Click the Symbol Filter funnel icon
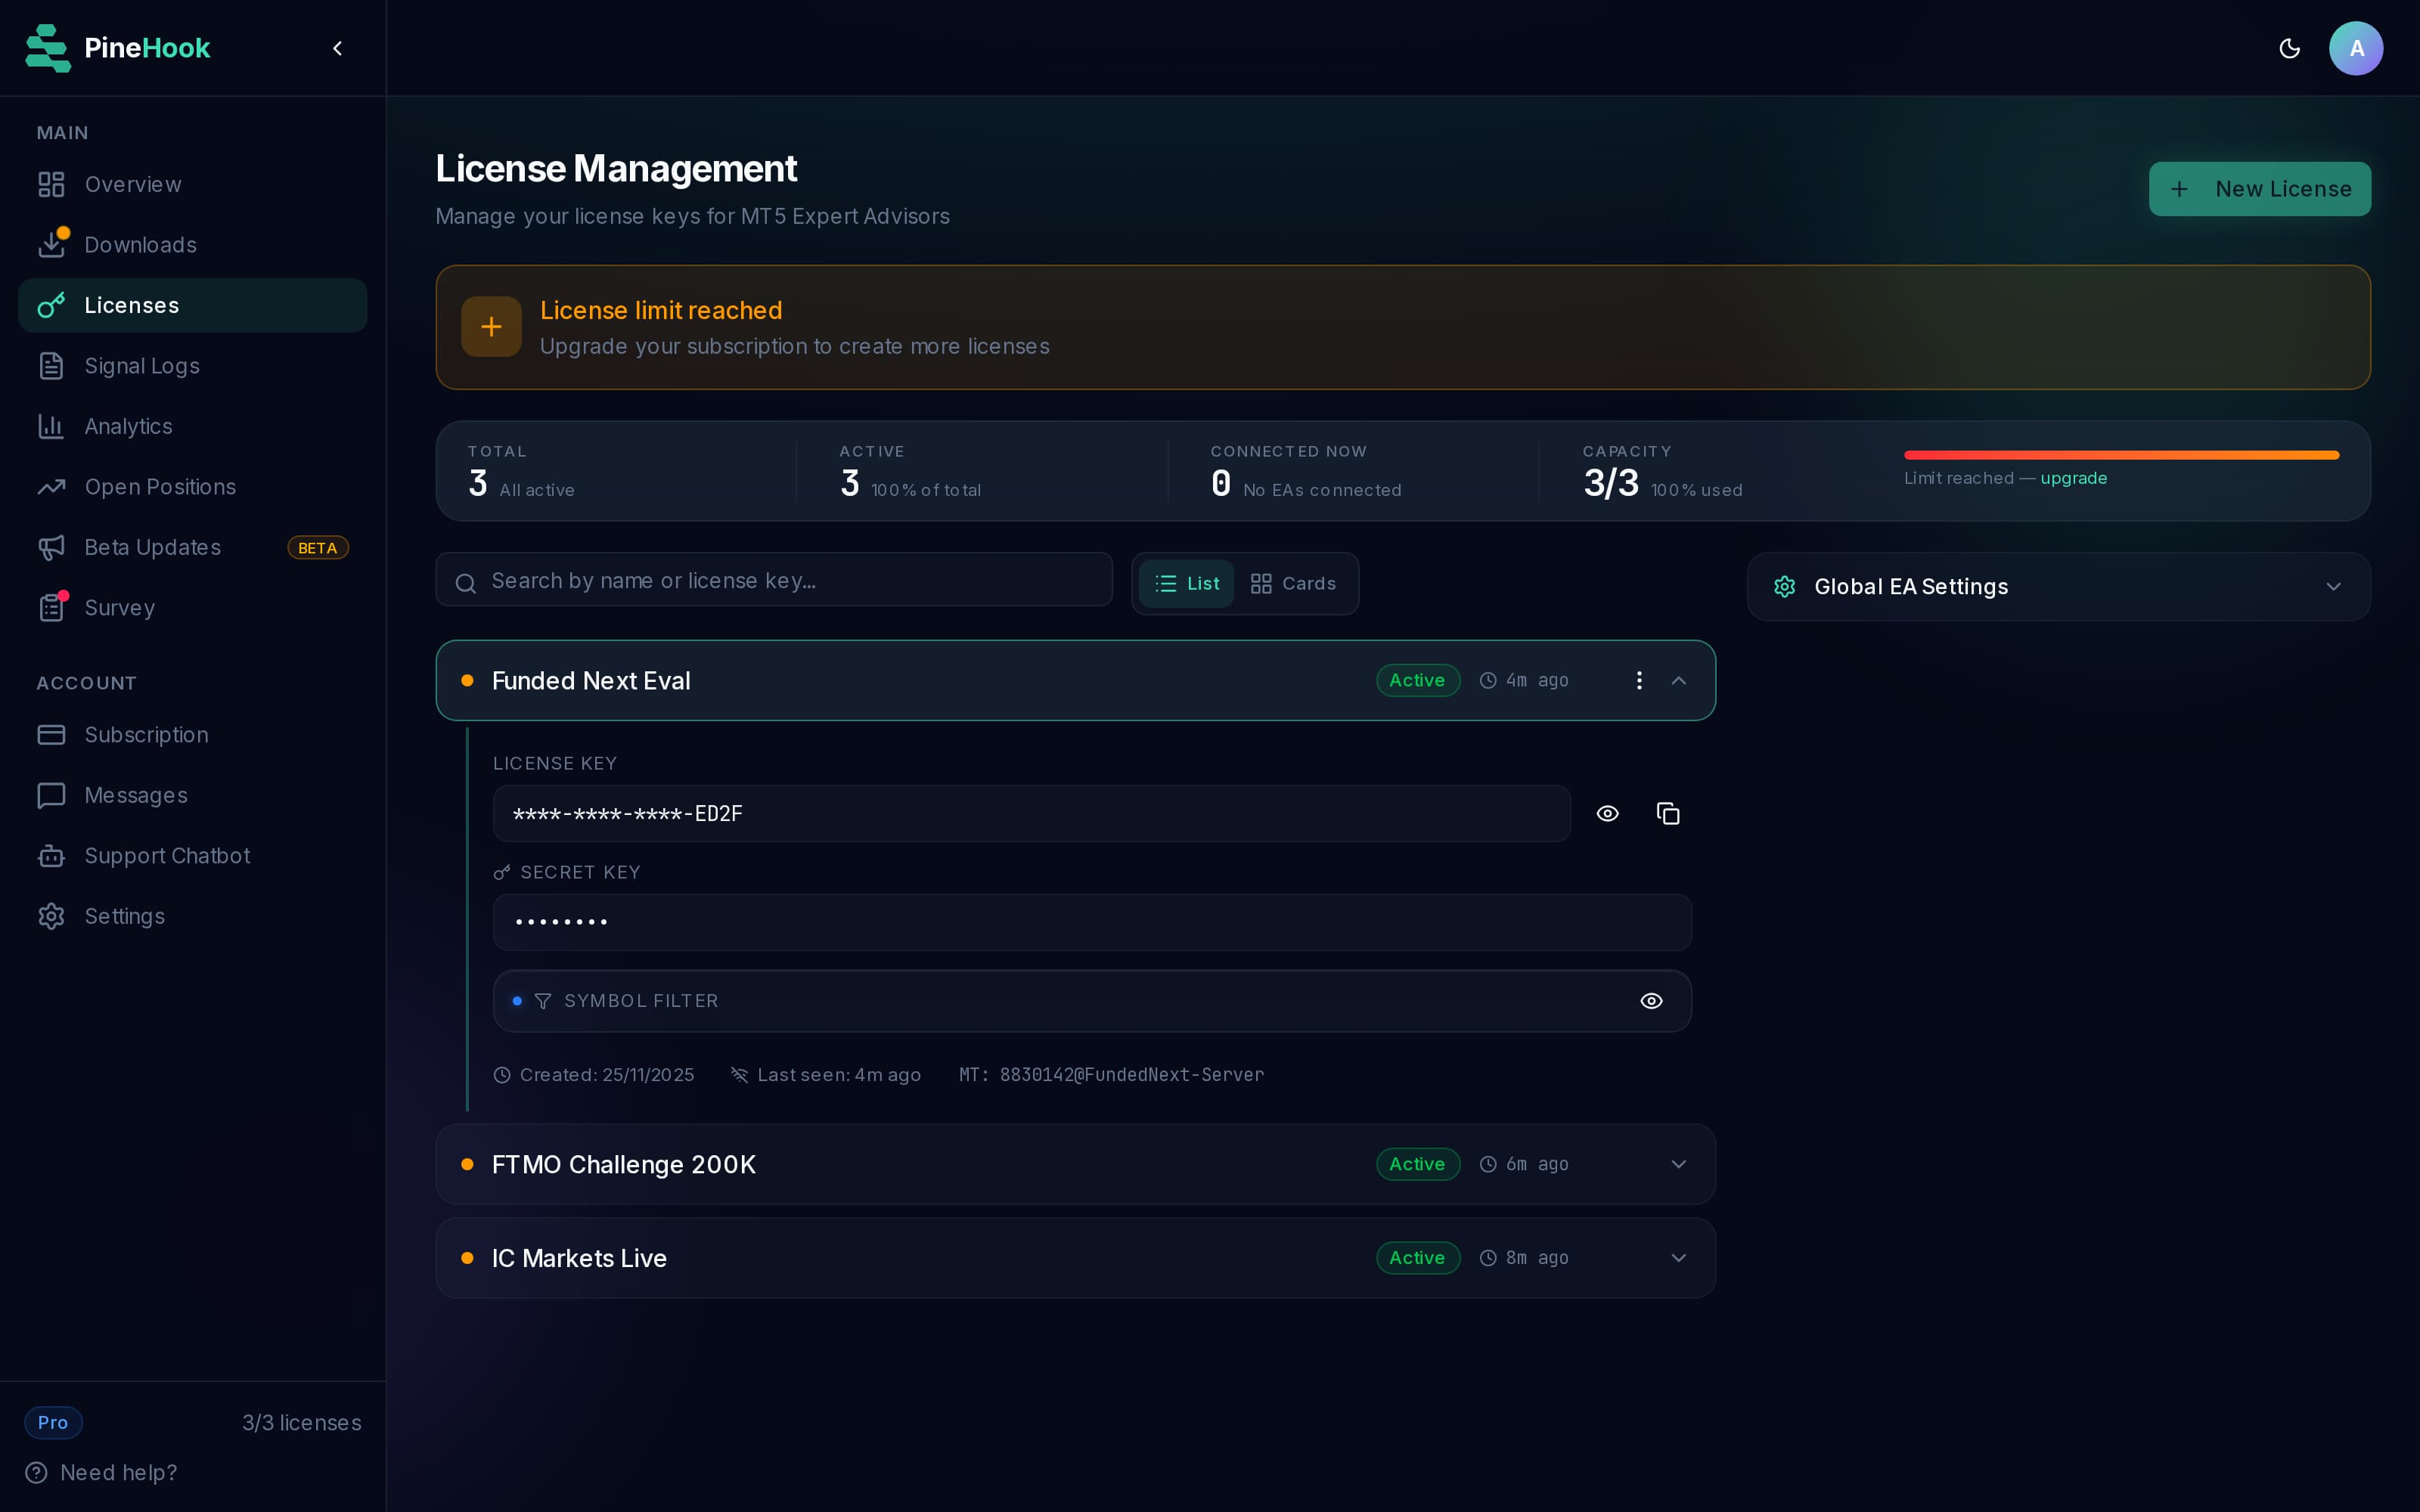Image resolution: width=2420 pixels, height=1512 pixels. (543, 1001)
